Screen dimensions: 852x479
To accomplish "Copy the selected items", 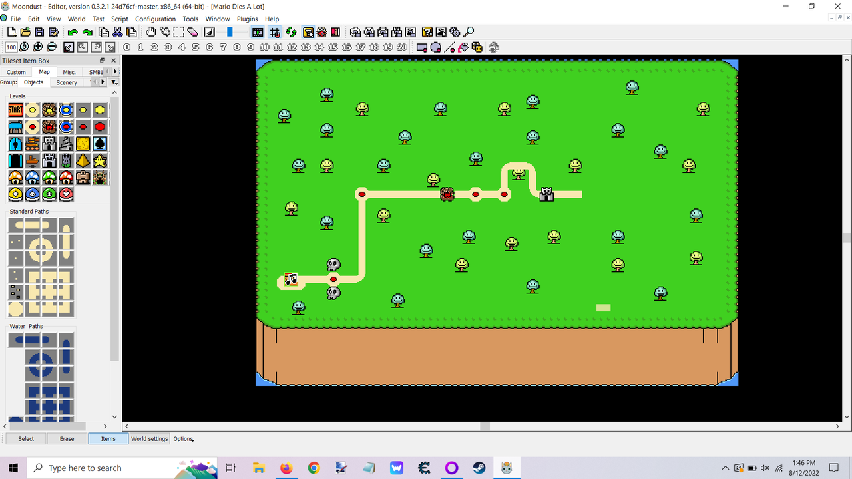I will click(x=104, y=32).
